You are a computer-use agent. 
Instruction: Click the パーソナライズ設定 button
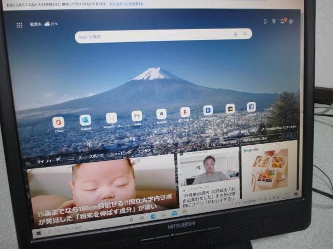pos(221,143)
